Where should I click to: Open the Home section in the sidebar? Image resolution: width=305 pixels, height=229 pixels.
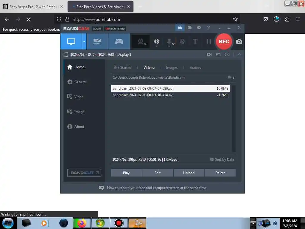(84, 67)
